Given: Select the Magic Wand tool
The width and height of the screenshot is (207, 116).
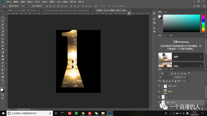Looking at the screenshot, I should tap(2, 25).
